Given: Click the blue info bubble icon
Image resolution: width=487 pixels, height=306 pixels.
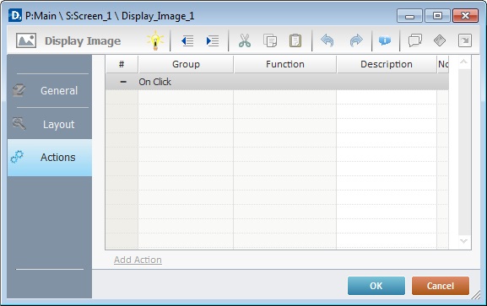Looking at the screenshot, I should pyautogui.click(x=385, y=40).
